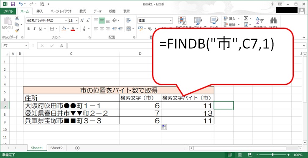Click the Copy icon in clipboard group
This screenshot has height=158, width=308.
point(17,24)
